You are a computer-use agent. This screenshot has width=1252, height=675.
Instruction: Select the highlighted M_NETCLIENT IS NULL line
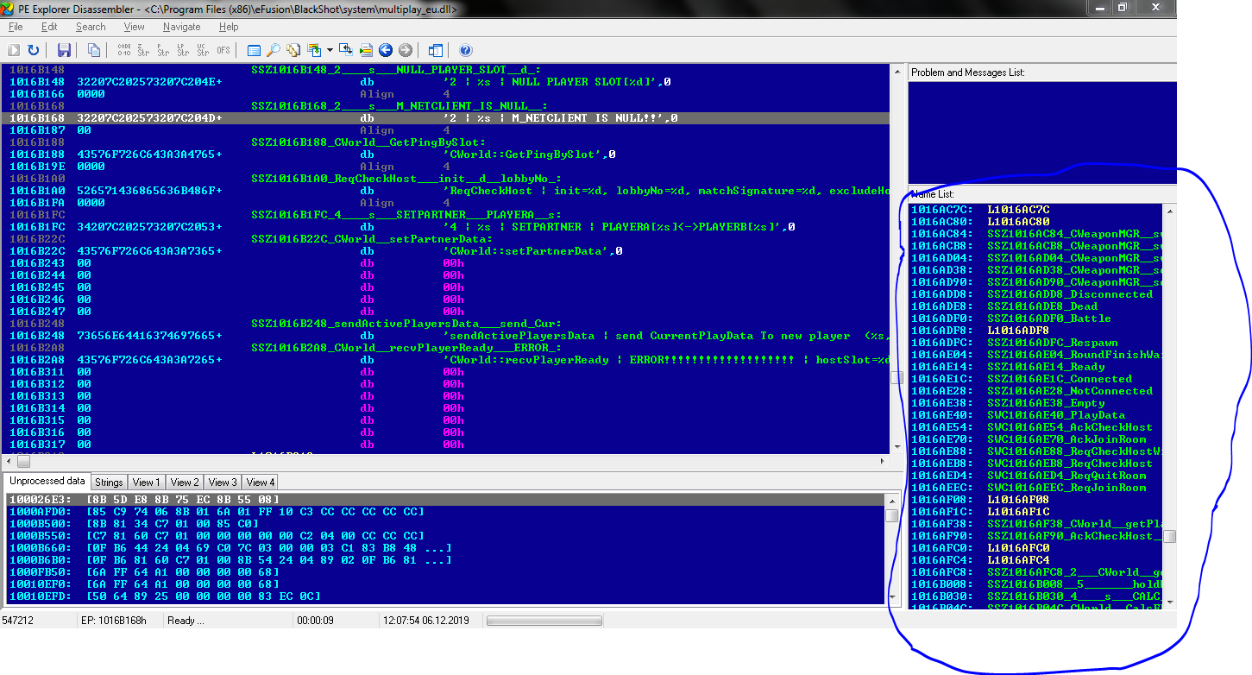pyautogui.click(x=447, y=118)
